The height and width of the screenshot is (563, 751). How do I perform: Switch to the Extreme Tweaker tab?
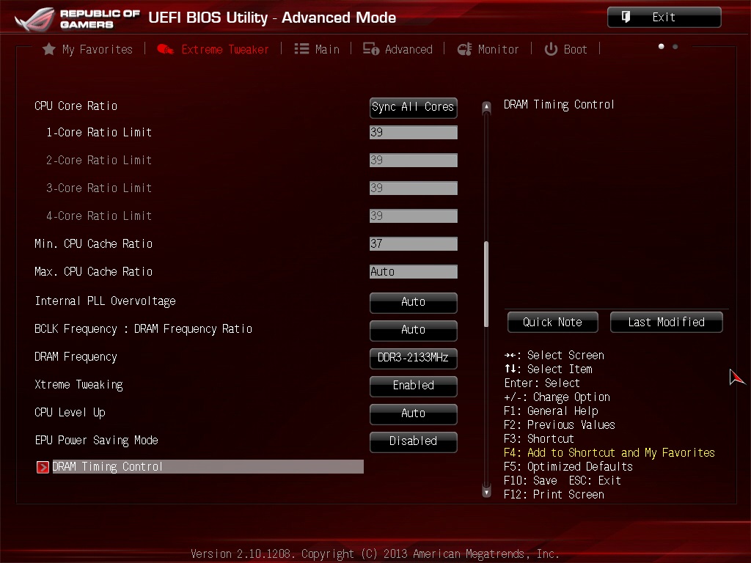tap(213, 49)
